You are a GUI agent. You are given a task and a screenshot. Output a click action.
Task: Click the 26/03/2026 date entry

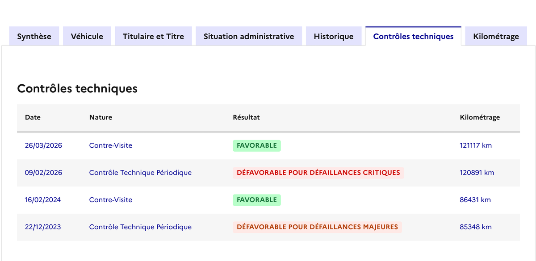point(43,145)
